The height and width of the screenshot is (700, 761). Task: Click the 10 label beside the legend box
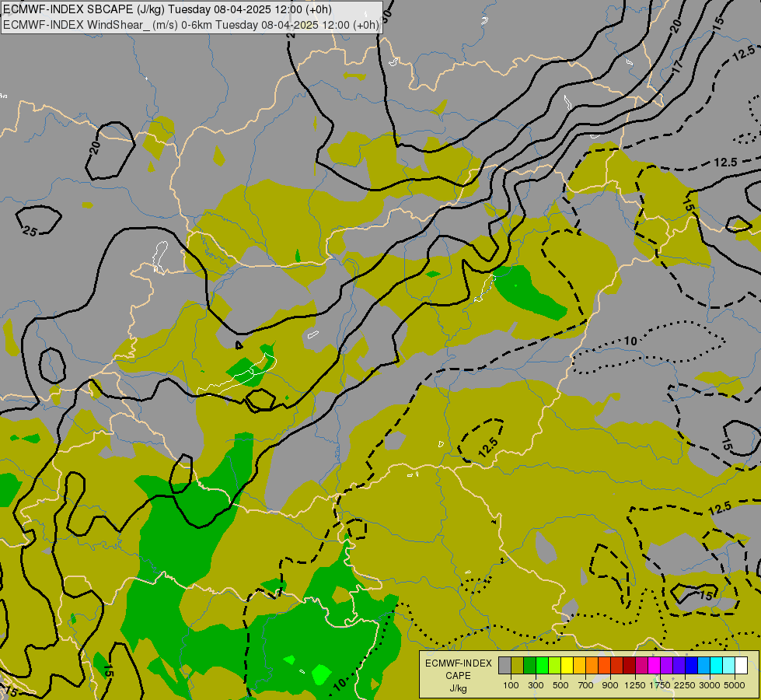340,684
